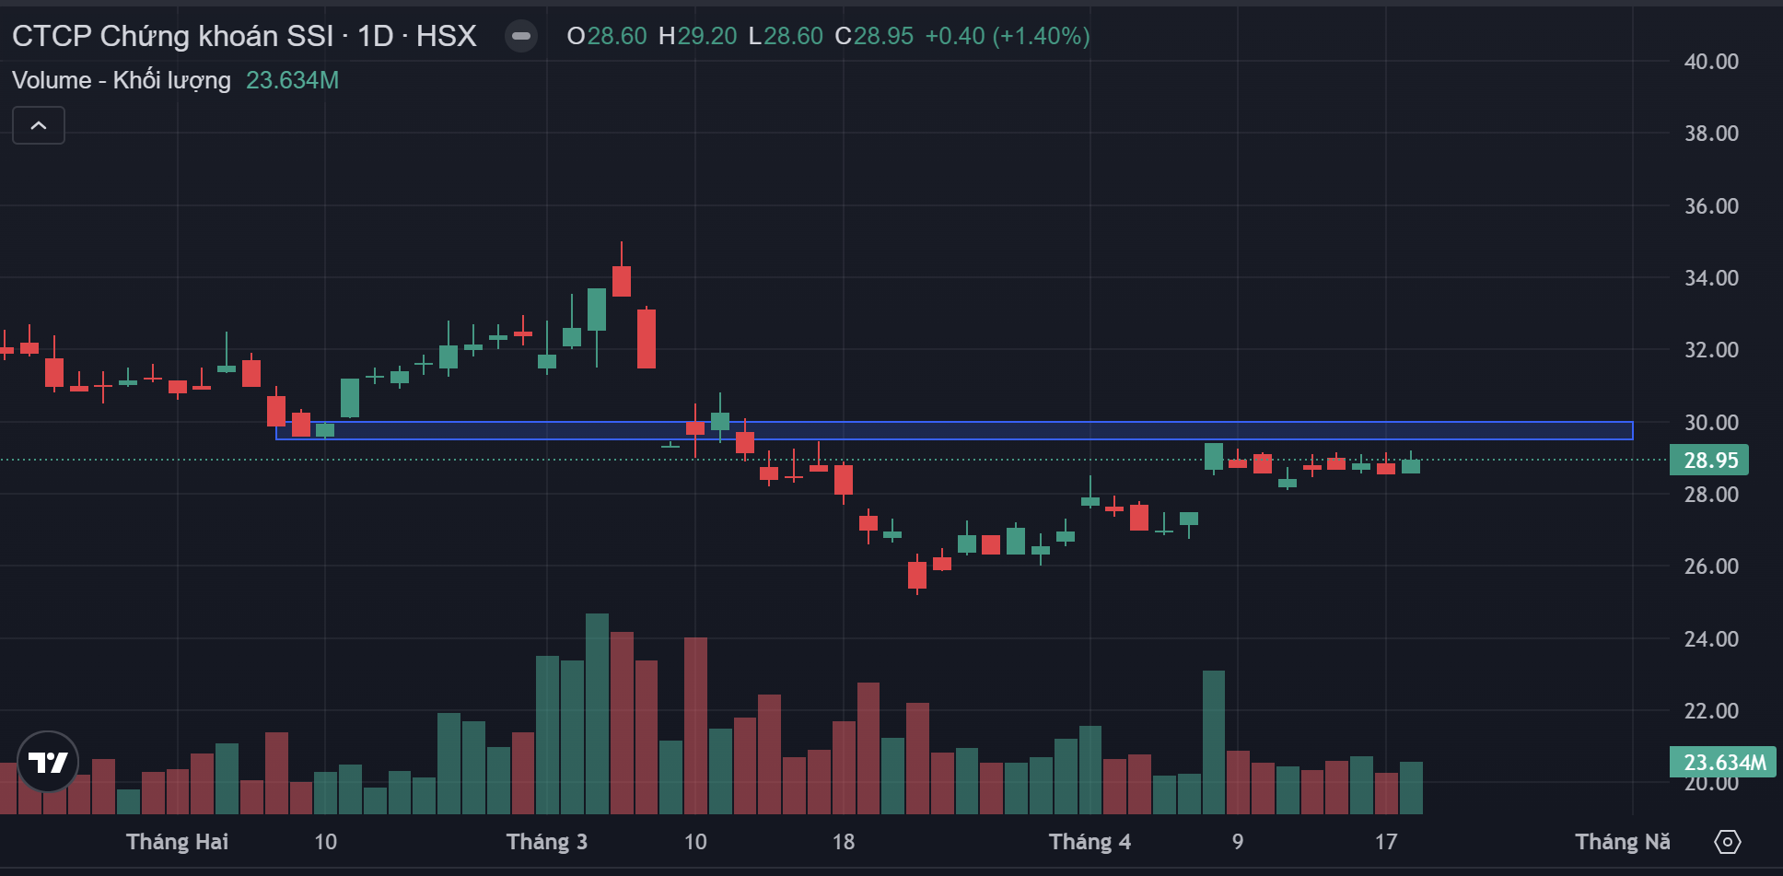Click the 23.634M volume tag on price axis
The width and height of the screenshot is (1783, 876).
click(1722, 763)
